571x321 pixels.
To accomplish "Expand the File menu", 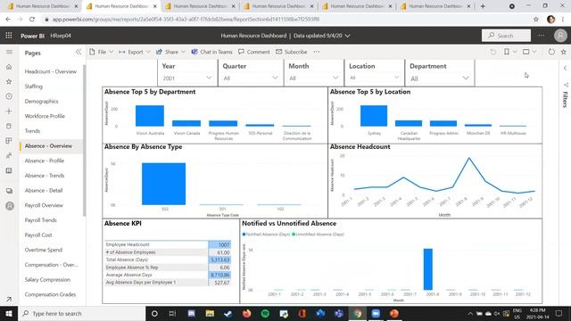I will [102, 52].
